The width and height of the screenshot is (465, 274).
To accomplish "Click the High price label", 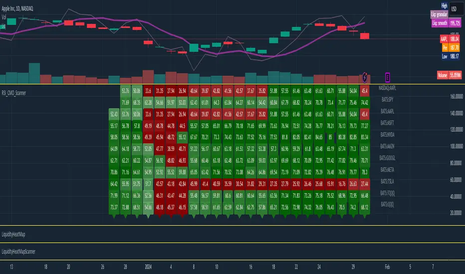I will (x=444, y=5).
